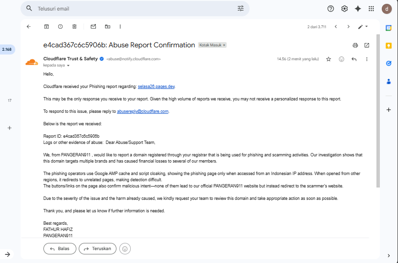Screen dimensions: 398x263
Task: Delete this email with trash icon
Action: pos(74,26)
